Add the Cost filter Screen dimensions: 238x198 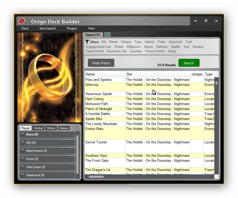(189, 42)
